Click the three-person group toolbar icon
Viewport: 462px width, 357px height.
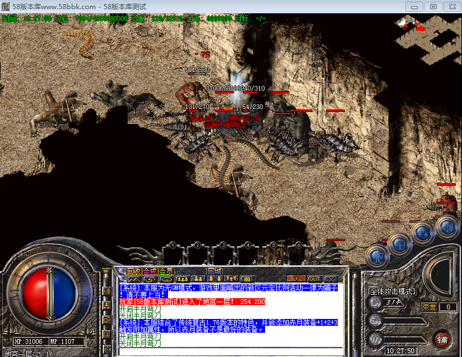pos(182,279)
